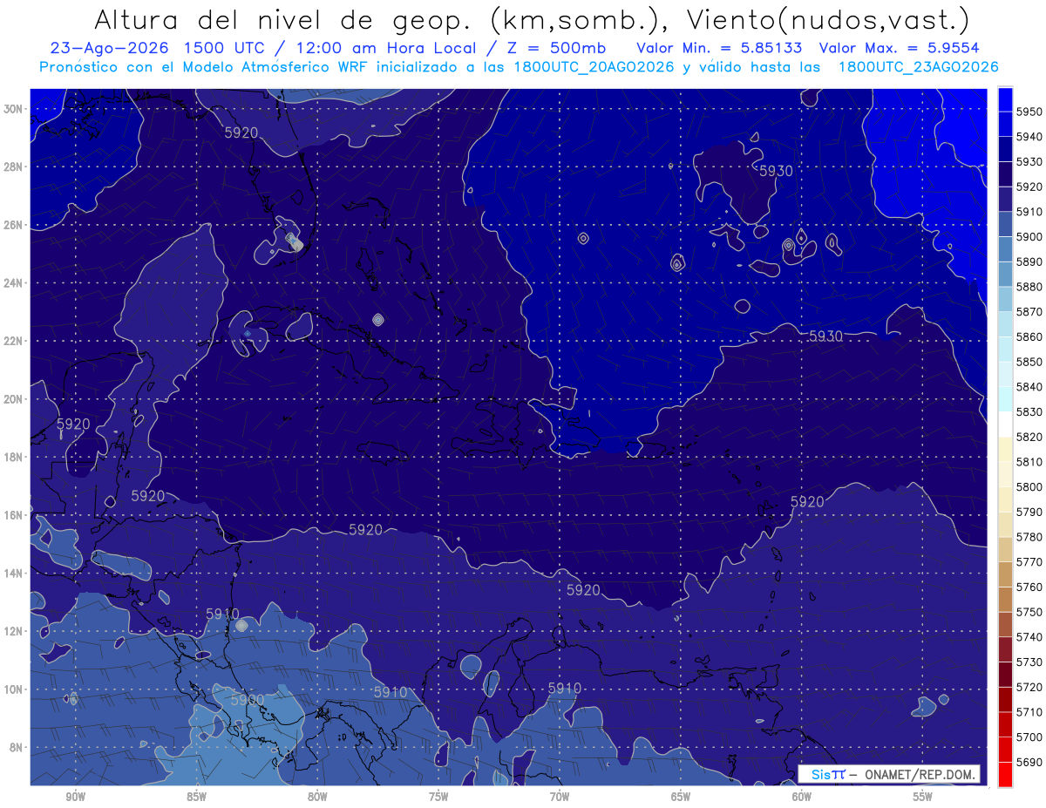Click the 5920 contour label near 13N, 69W
The width and height of the screenshot is (1046, 808).
click(583, 590)
